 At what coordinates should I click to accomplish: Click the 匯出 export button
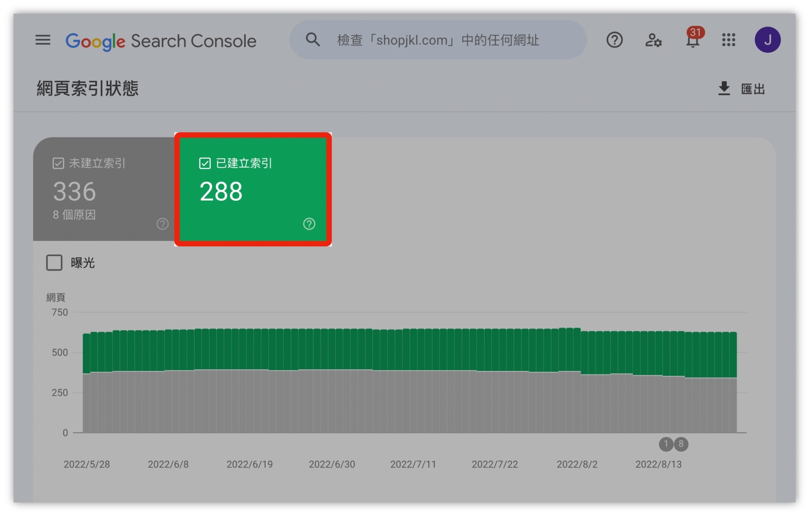(752, 89)
